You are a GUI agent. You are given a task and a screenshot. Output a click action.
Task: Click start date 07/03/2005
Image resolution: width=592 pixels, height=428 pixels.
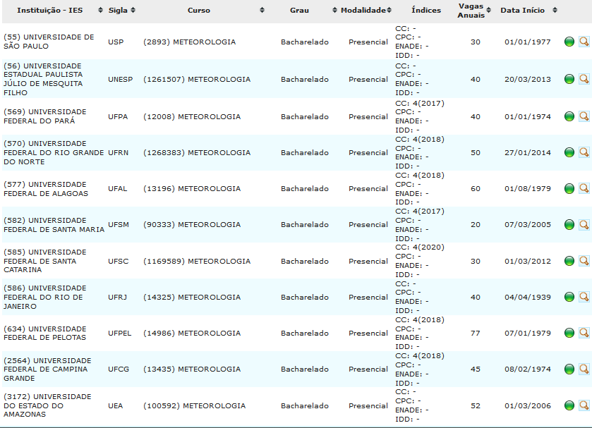[x=528, y=224]
